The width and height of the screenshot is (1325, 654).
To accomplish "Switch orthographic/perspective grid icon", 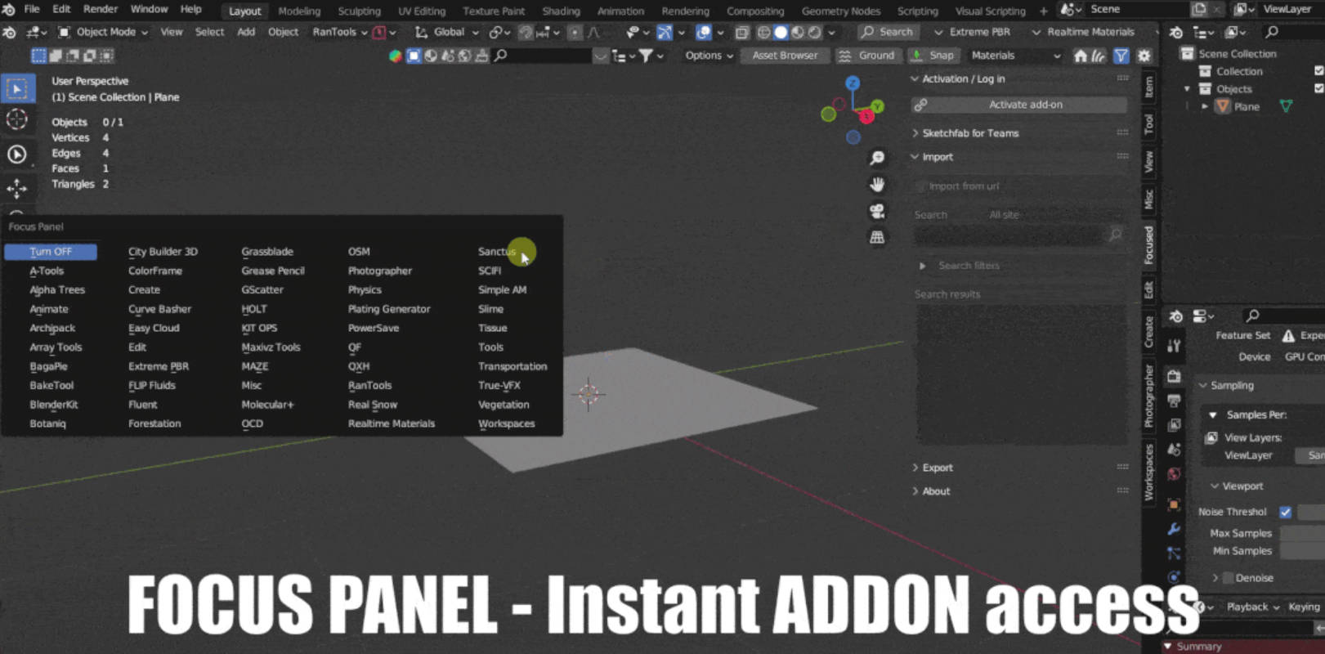I will click(877, 238).
